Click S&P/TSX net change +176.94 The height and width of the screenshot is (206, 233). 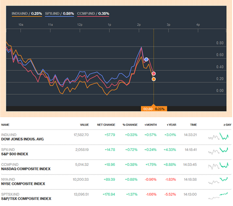click(109, 194)
